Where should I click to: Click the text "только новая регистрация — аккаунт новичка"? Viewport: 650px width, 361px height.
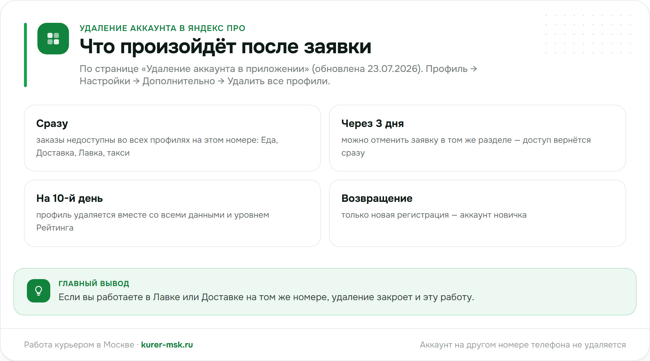[x=434, y=215]
